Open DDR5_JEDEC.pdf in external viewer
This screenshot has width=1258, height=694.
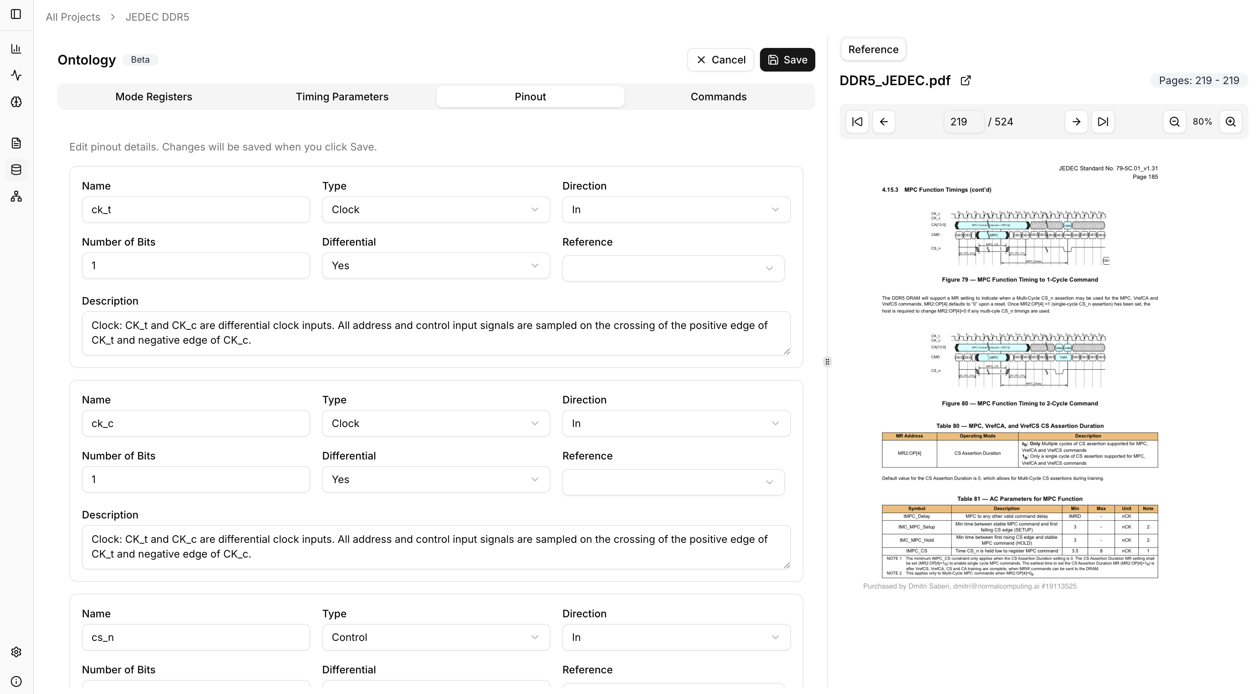point(966,80)
